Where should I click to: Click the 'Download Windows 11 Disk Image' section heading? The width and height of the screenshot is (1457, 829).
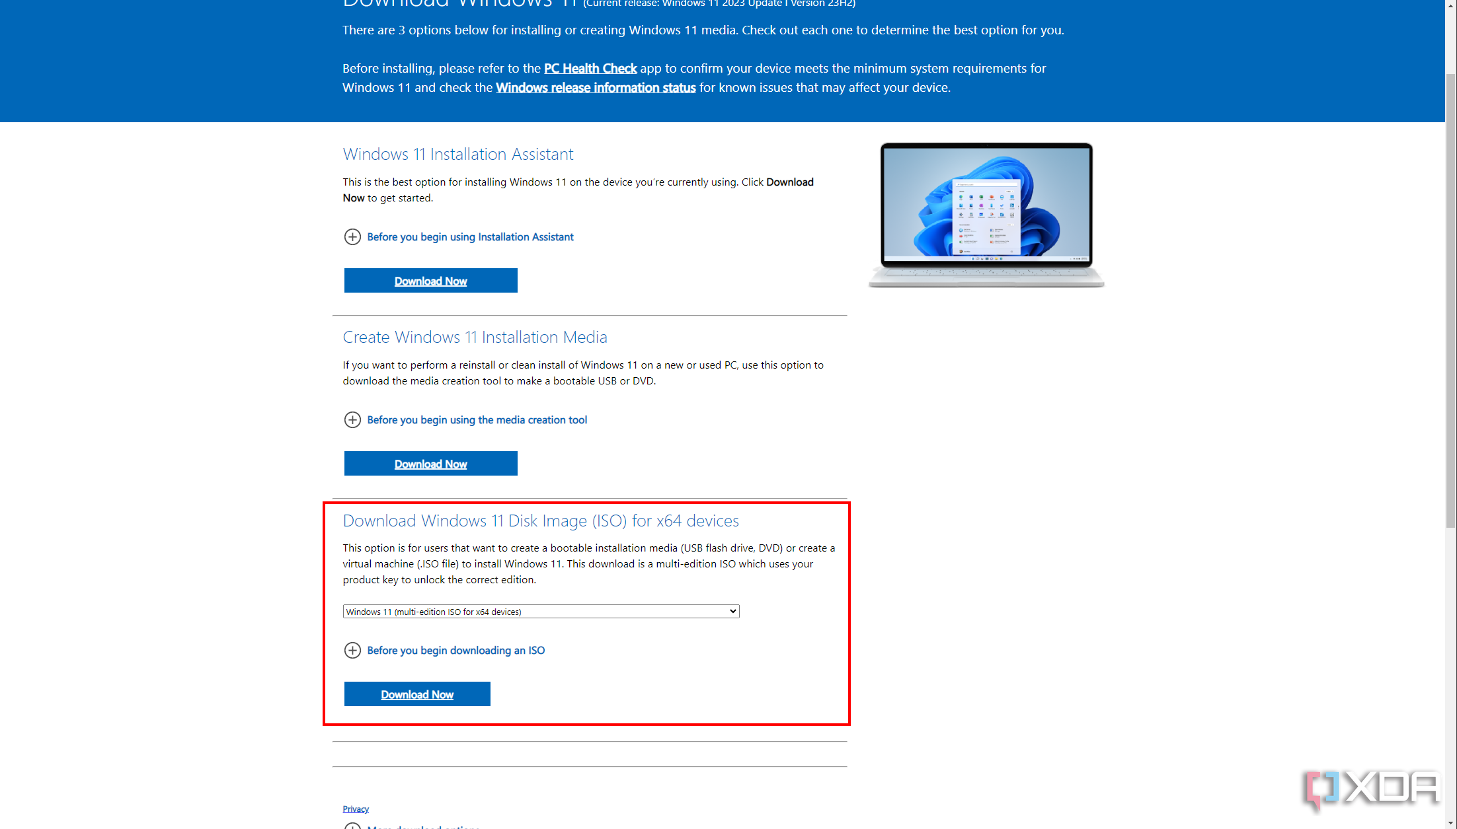tap(540, 520)
